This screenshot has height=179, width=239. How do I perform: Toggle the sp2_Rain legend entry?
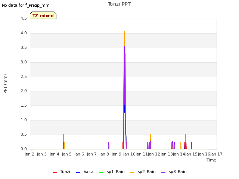tap(143, 172)
